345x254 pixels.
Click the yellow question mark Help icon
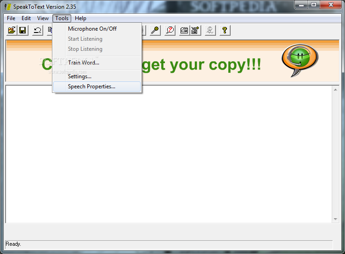coord(225,30)
